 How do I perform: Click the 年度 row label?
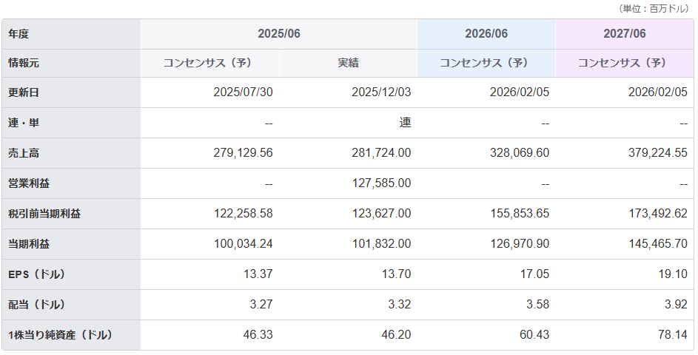(19, 34)
